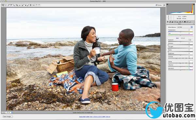
Task: Switch to the Tone Curve tab
Action: 170,22
